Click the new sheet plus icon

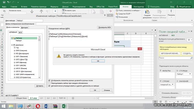(73, 98)
